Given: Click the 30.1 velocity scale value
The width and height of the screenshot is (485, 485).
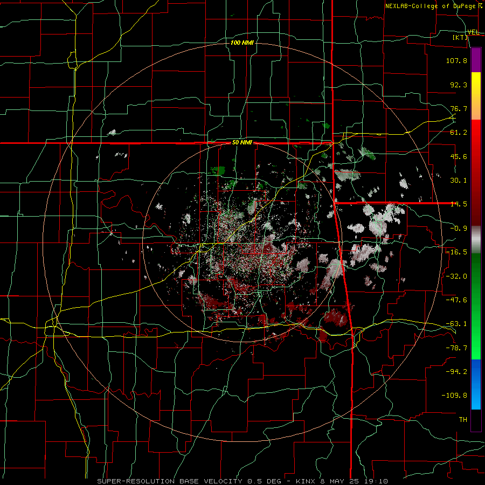Looking at the screenshot, I should 459,181.
